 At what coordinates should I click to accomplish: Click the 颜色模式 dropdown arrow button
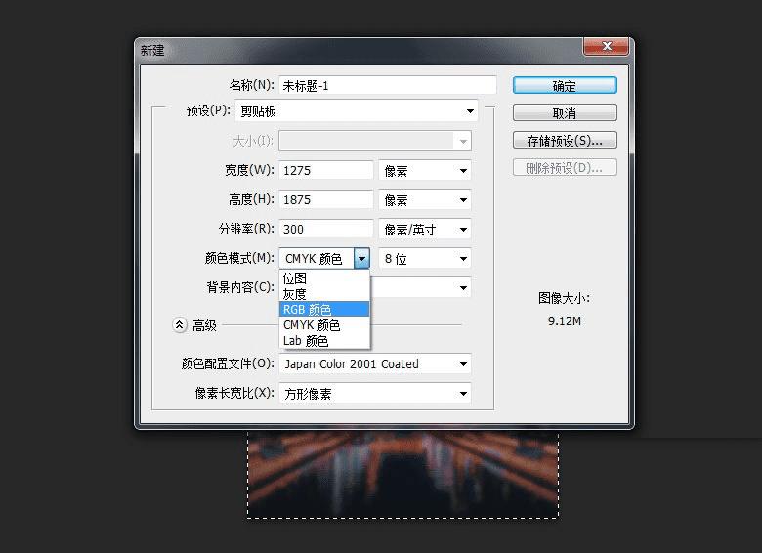coord(362,258)
